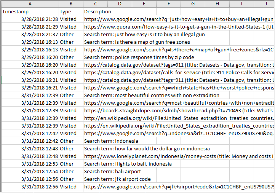
Task: Click the select-all corner of the sheet
Action: pos(1,4)
